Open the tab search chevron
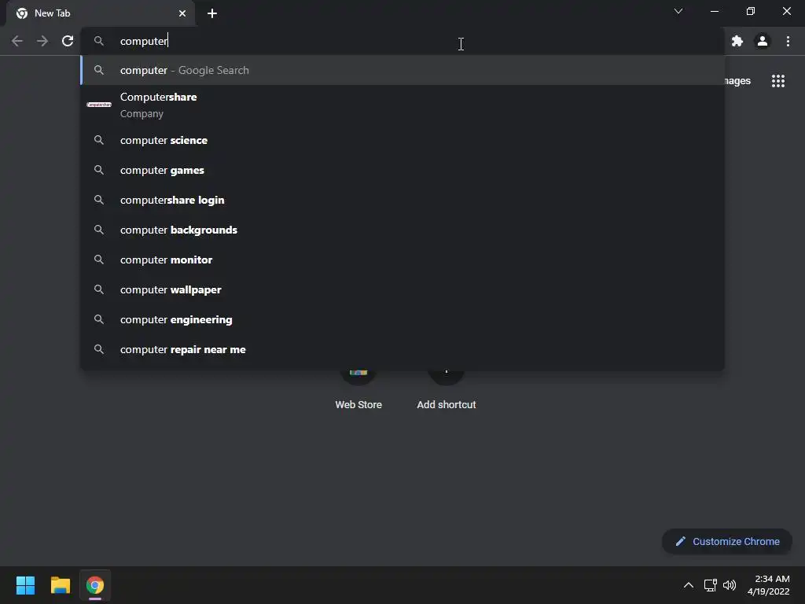The height and width of the screenshot is (604, 805). [678, 11]
